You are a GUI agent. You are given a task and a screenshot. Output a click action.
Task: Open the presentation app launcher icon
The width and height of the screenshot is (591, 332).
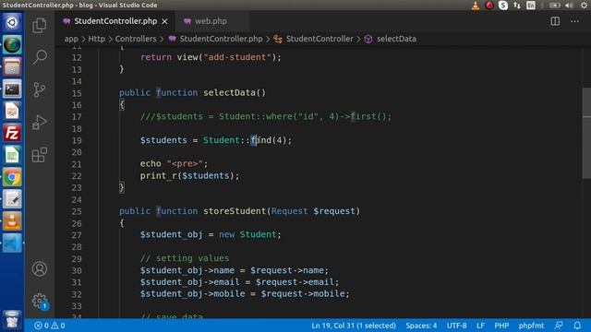tap(12, 111)
